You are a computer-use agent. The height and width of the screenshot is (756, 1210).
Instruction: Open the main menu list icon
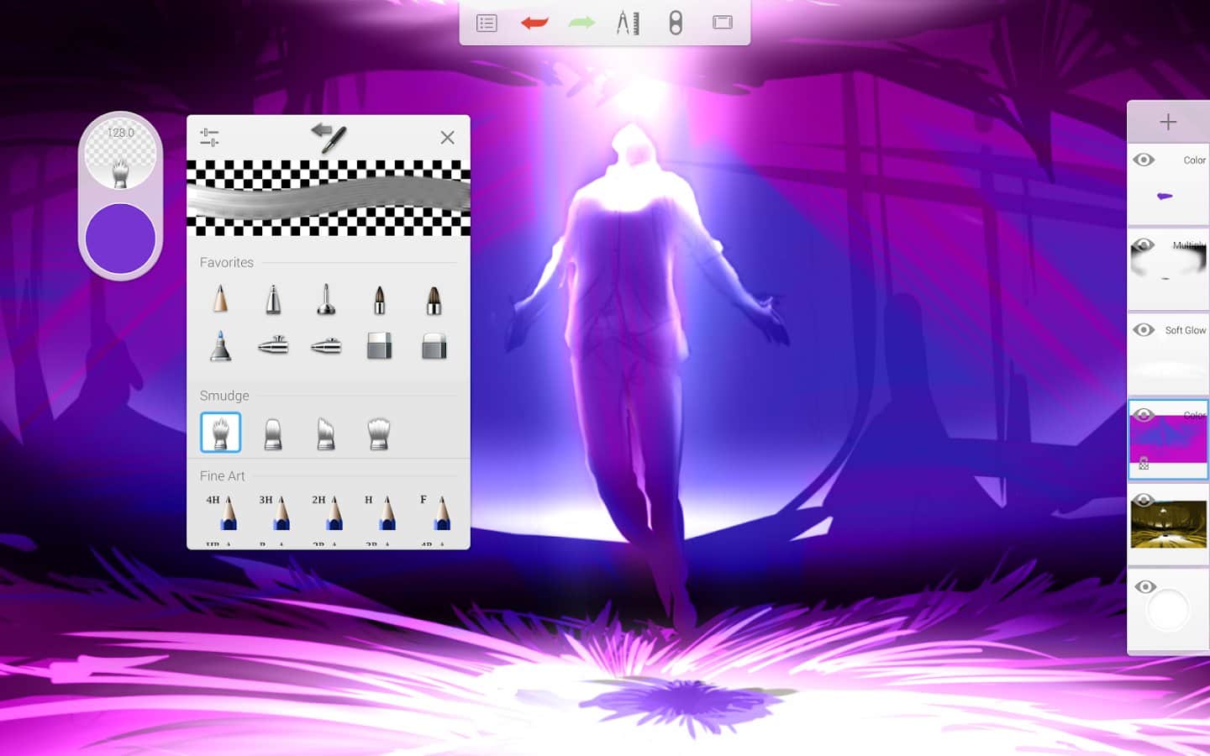[x=487, y=23]
